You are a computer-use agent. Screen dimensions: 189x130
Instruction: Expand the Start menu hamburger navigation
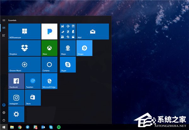click(4, 20)
